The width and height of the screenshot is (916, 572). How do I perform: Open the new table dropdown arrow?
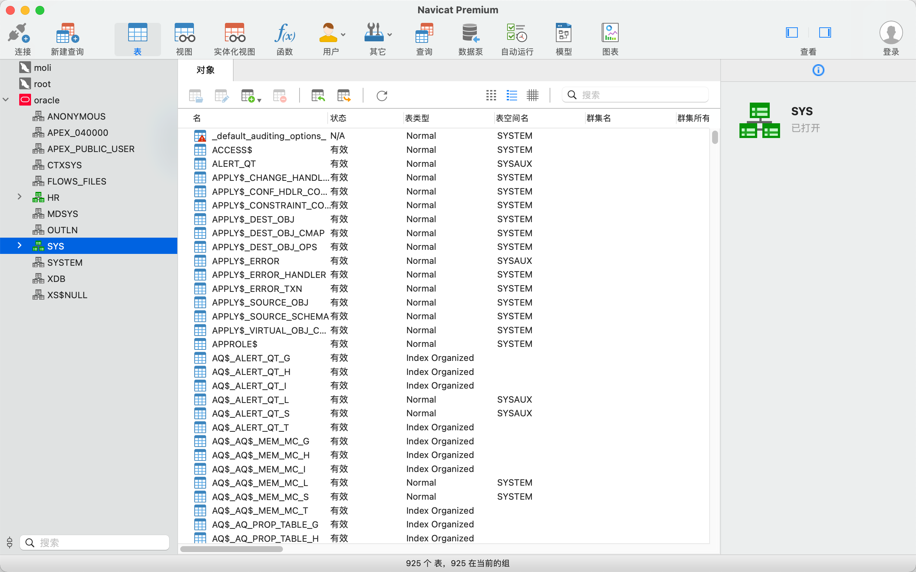click(x=259, y=100)
